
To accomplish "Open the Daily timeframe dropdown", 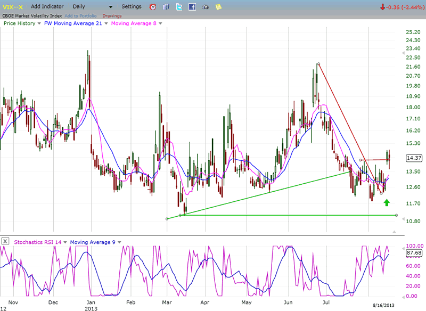I will click(110, 7).
